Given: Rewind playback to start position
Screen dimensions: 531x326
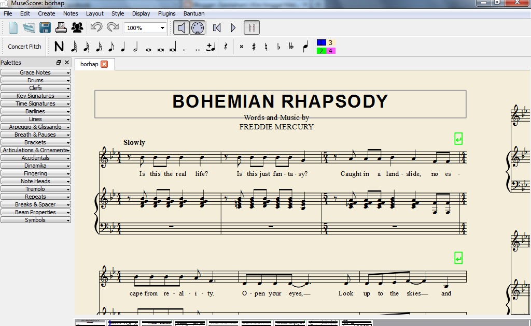Looking at the screenshot, I should [x=217, y=28].
